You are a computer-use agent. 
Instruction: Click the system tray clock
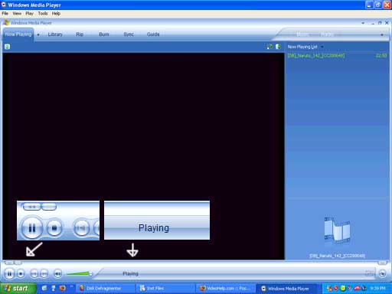tap(377, 289)
